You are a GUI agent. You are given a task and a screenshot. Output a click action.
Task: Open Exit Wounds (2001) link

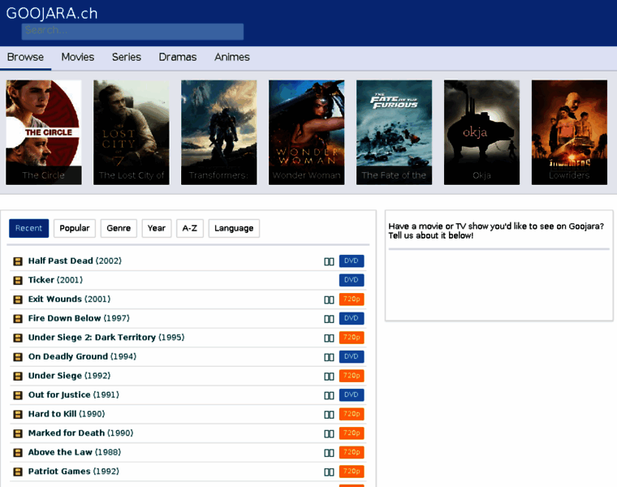pyautogui.click(x=69, y=299)
